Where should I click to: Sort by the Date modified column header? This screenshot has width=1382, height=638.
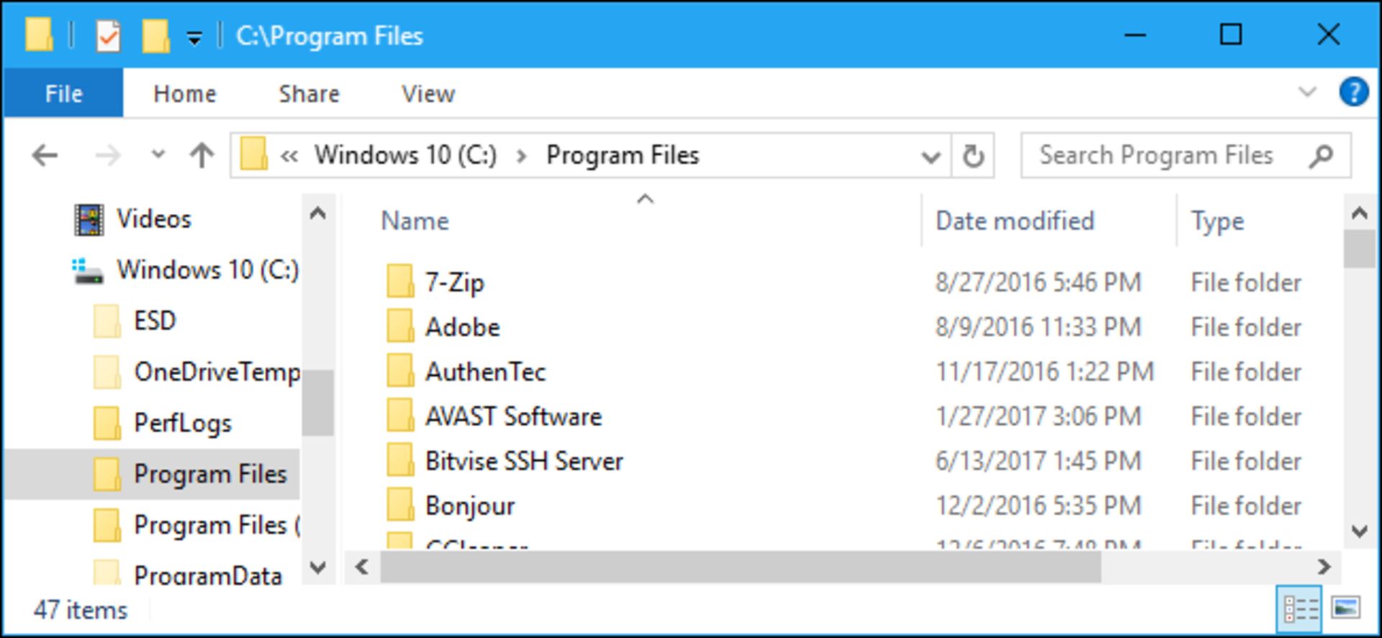[1014, 220]
